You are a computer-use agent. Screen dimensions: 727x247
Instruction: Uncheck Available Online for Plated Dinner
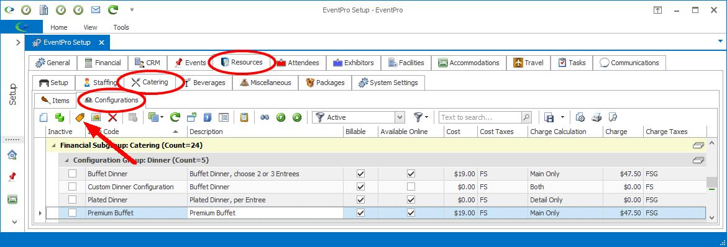tap(411, 200)
